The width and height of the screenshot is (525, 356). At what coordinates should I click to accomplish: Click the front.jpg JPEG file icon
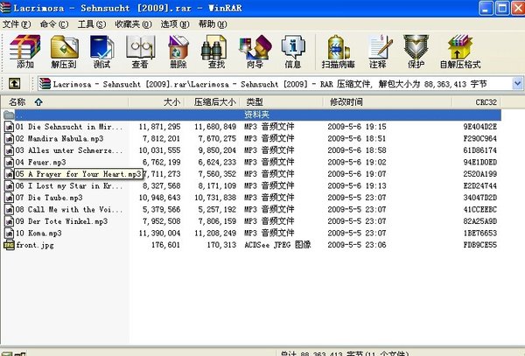[9, 245]
